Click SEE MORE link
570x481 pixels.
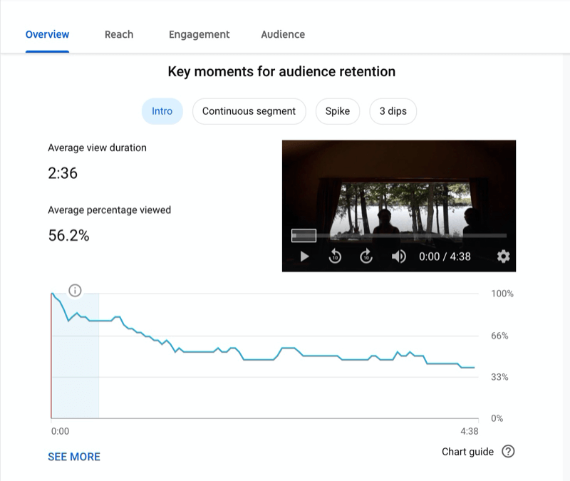click(74, 457)
